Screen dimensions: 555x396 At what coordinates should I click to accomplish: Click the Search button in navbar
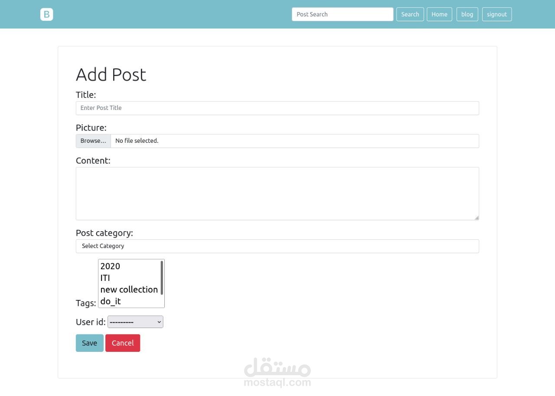(x=410, y=14)
